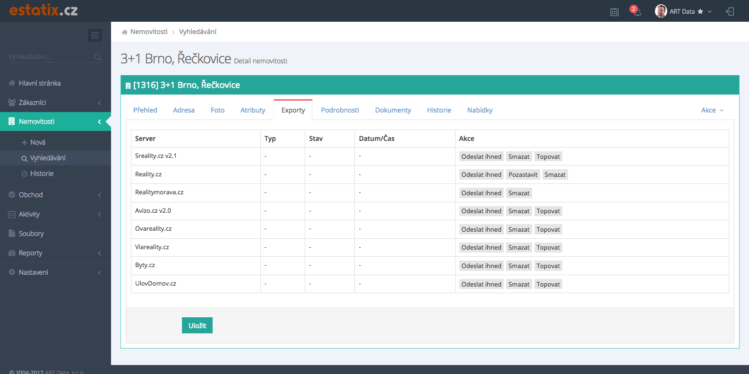The image size is (749, 374).
Task: Select Vyhledávání in sidebar submenu
Action: pos(55,158)
